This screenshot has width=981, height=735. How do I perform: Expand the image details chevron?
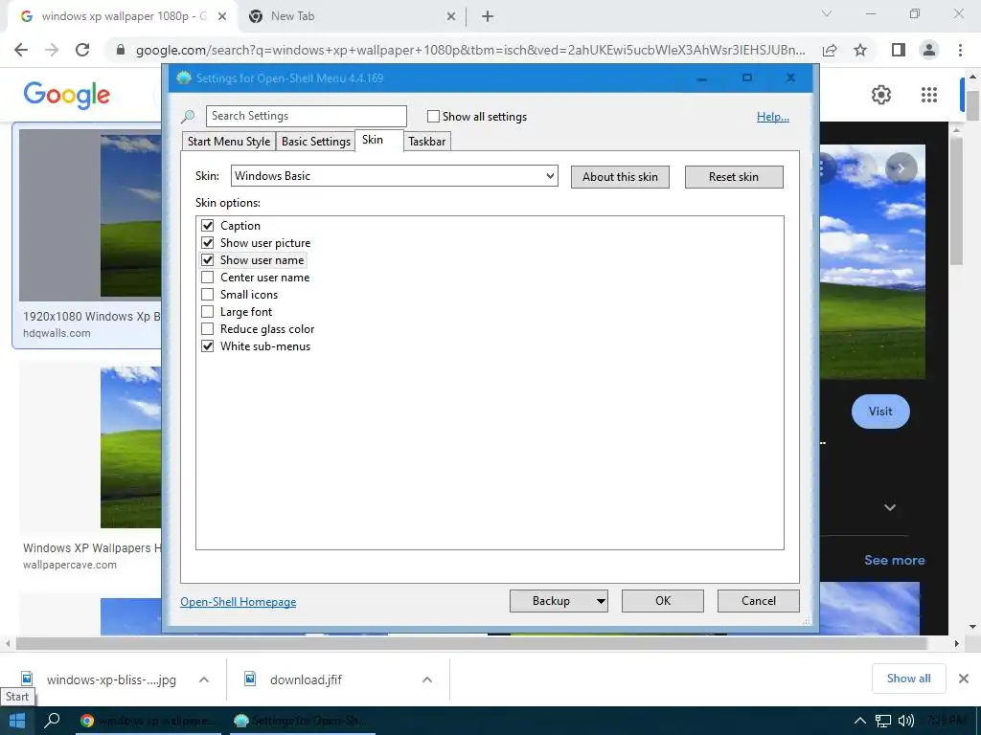tap(890, 507)
